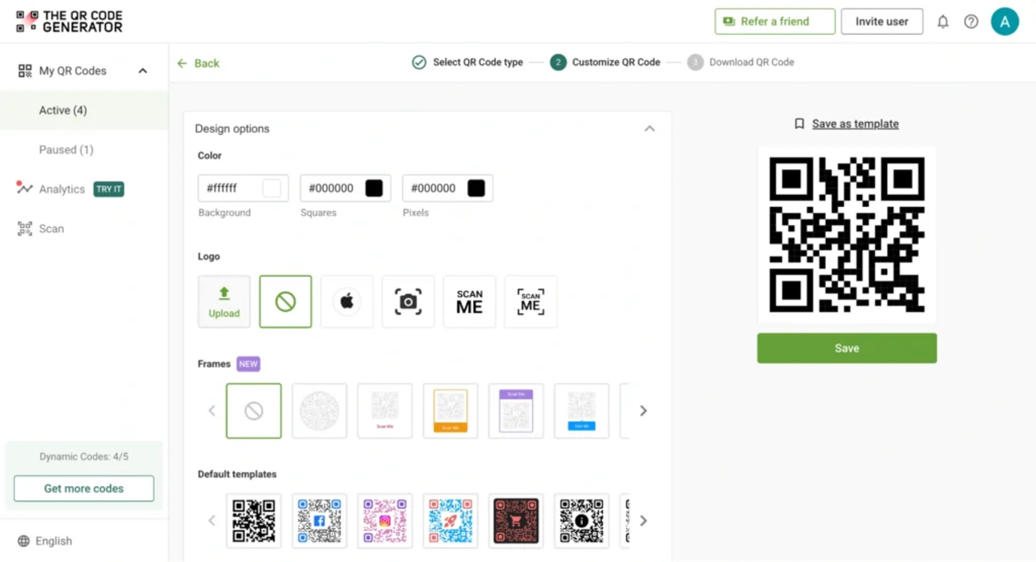The width and height of the screenshot is (1036, 562).
Task: Change language from English
Action: (53, 541)
